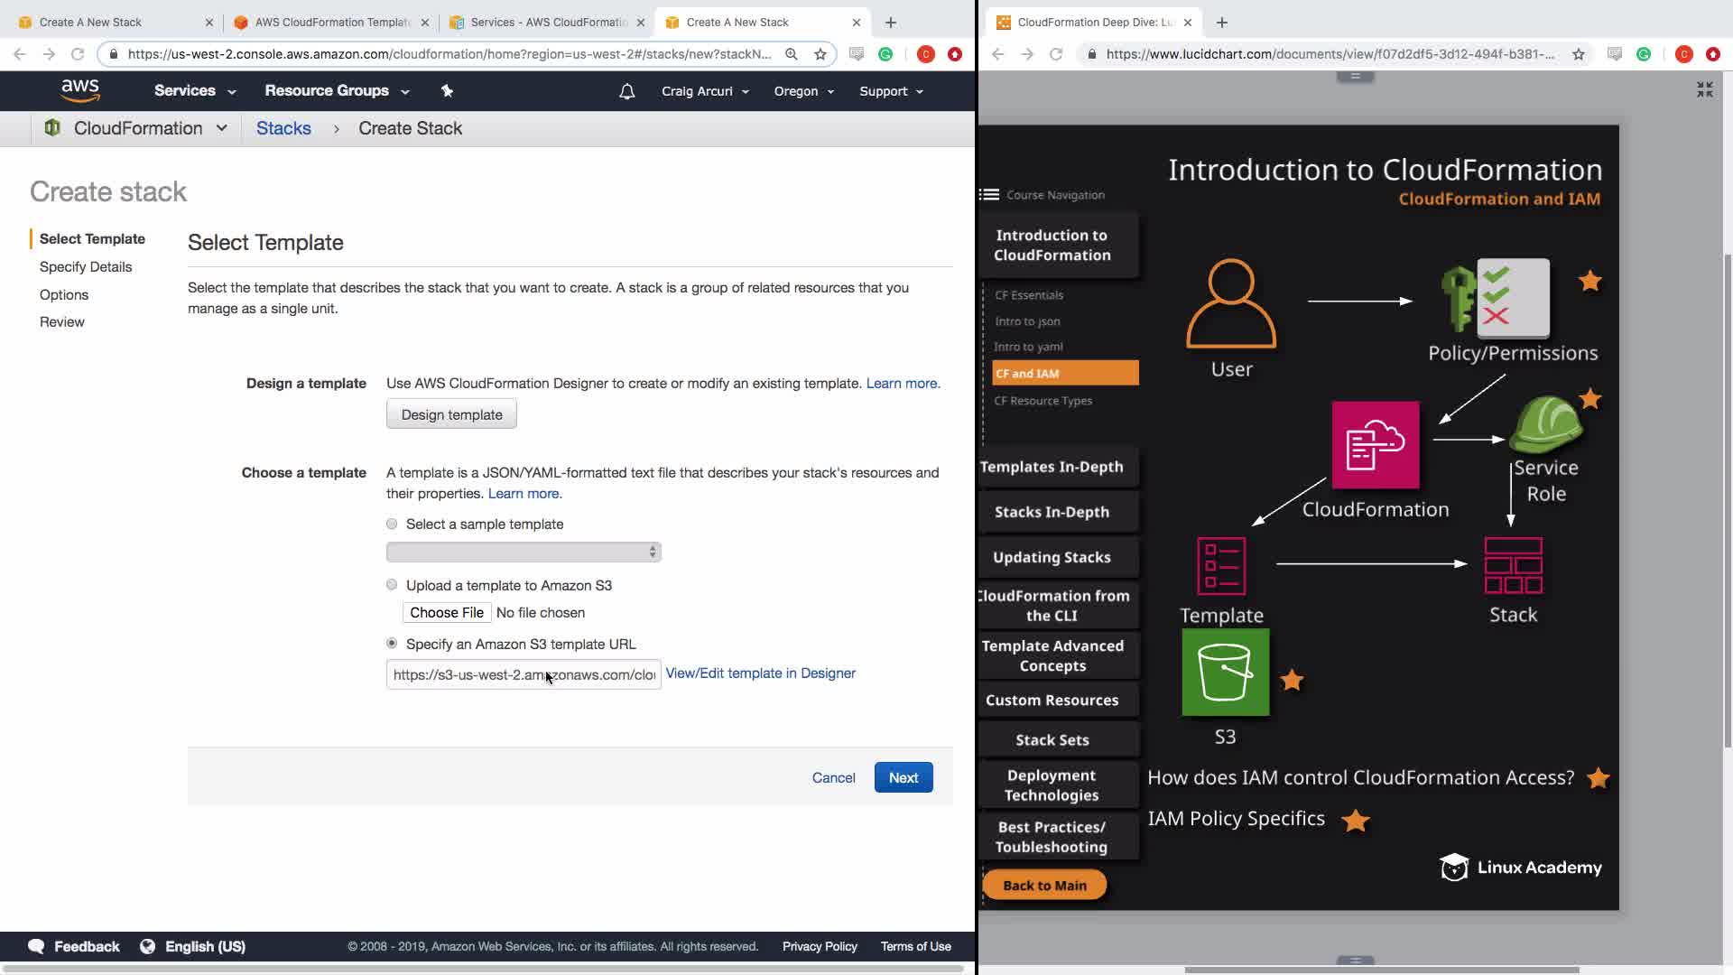Open the Oregon region selector
1733x975 pixels.
(x=803, y=91)
